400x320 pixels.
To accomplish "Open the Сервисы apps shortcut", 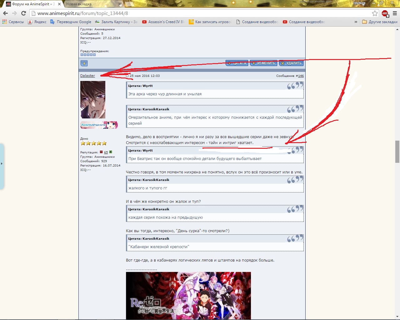I will click(x=13, y=22).
